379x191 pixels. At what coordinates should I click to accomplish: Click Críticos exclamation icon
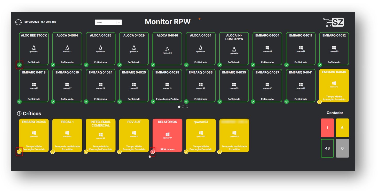(x=19, y=114)
